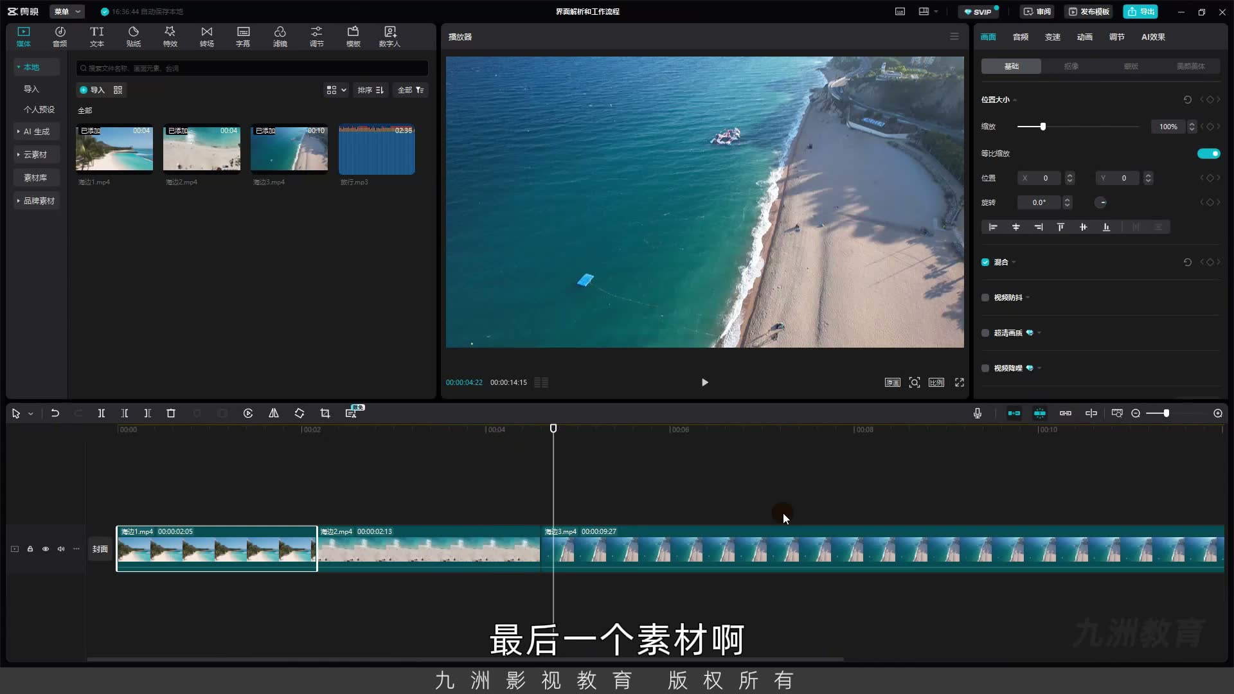This screenshot has width=1234, height=694.
Task: Select the 海边2.mp4 media thumbnail
Action: point(202,149)
